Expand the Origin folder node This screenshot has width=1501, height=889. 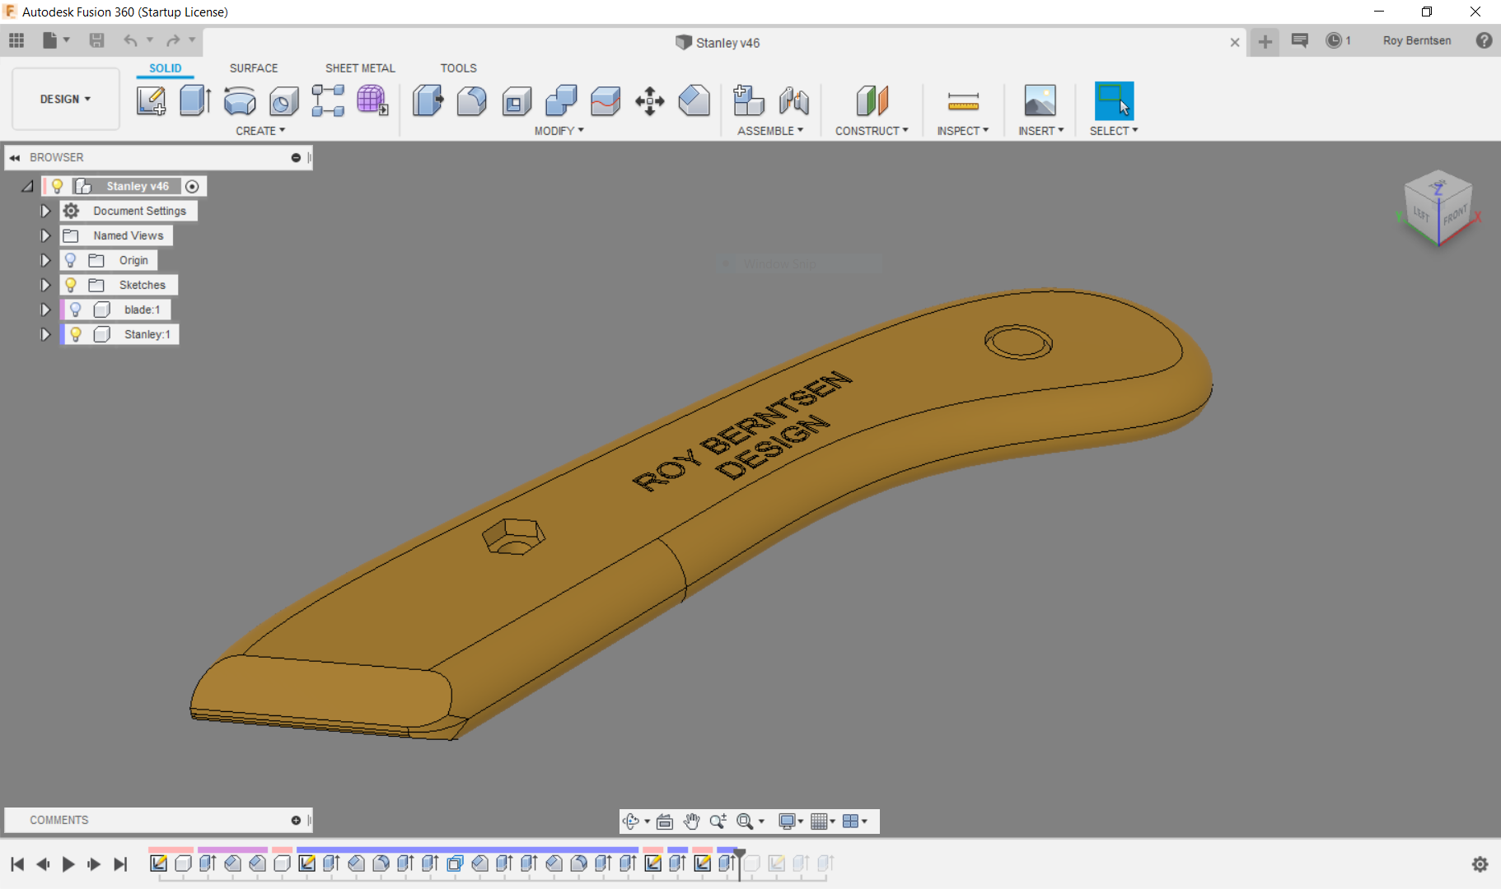(x=45, y=260)
